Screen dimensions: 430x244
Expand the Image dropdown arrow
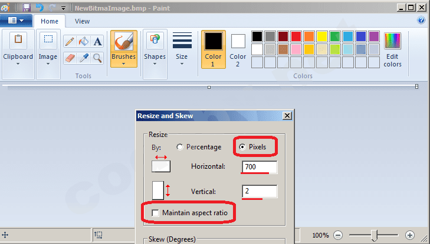48,64
